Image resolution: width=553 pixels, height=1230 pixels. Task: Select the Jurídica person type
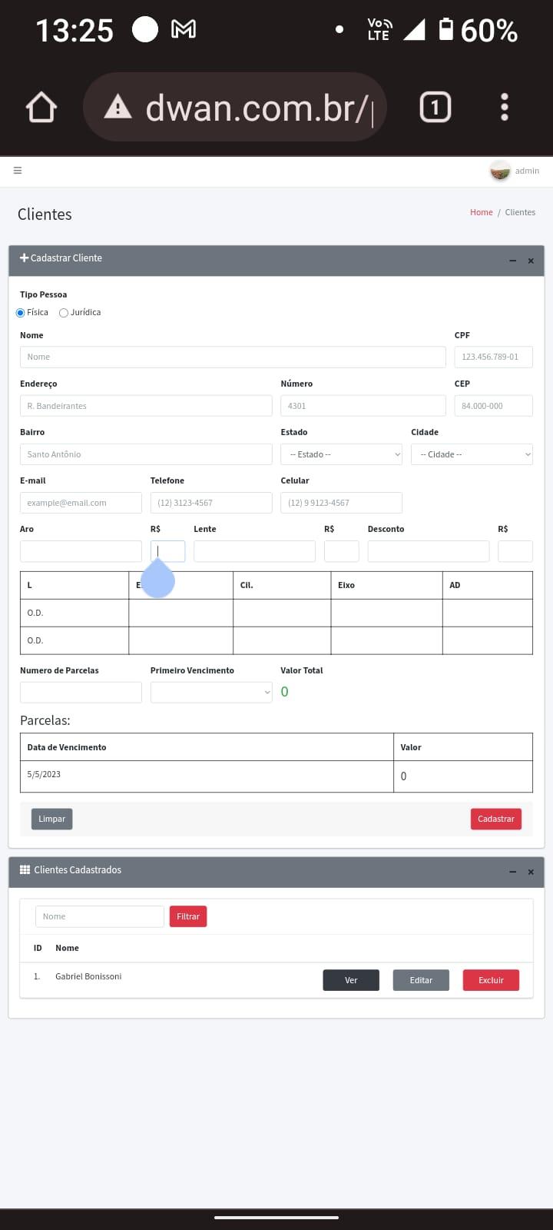(x=64, y=313)
